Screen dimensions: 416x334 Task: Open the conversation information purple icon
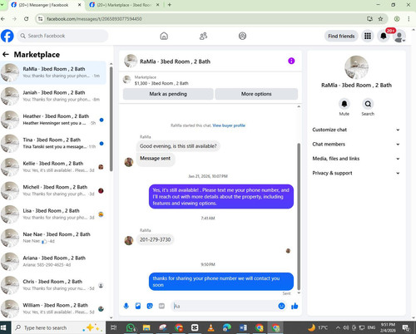click(291, 61)
